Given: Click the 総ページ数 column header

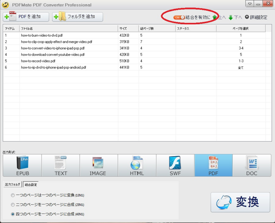Looking at the screenshot, I should 157,29.
